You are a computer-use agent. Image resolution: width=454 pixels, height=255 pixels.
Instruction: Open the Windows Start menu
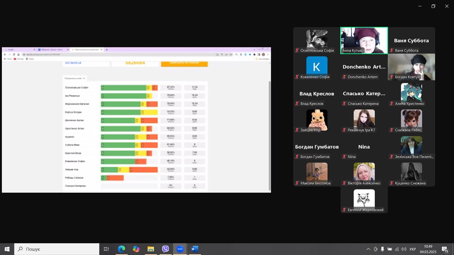[7, 249]
